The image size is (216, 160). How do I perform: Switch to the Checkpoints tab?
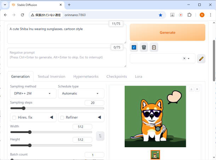[116, 76]
